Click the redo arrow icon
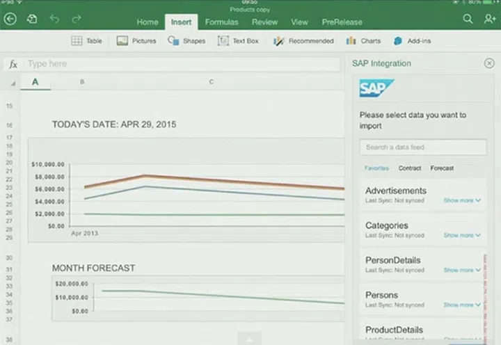Viewport: 501px width, 345px height. [77, 19]
